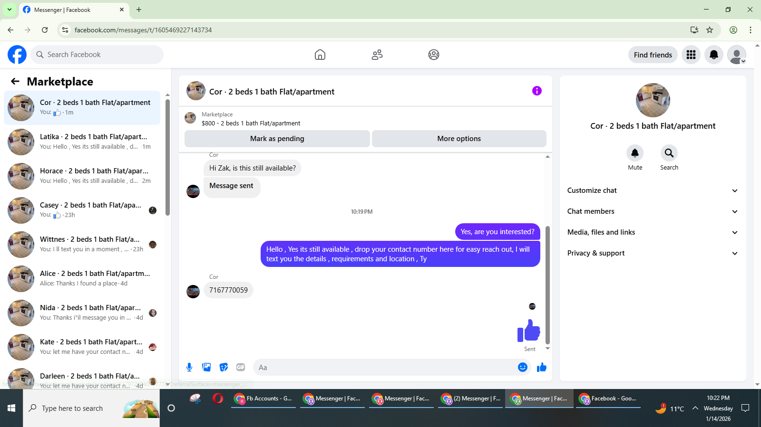Click the chat messages scrollbar

(547, 285)
